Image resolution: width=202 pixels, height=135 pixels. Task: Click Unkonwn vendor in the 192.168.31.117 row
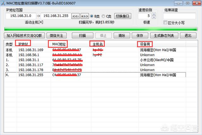[x=147, y=65]
